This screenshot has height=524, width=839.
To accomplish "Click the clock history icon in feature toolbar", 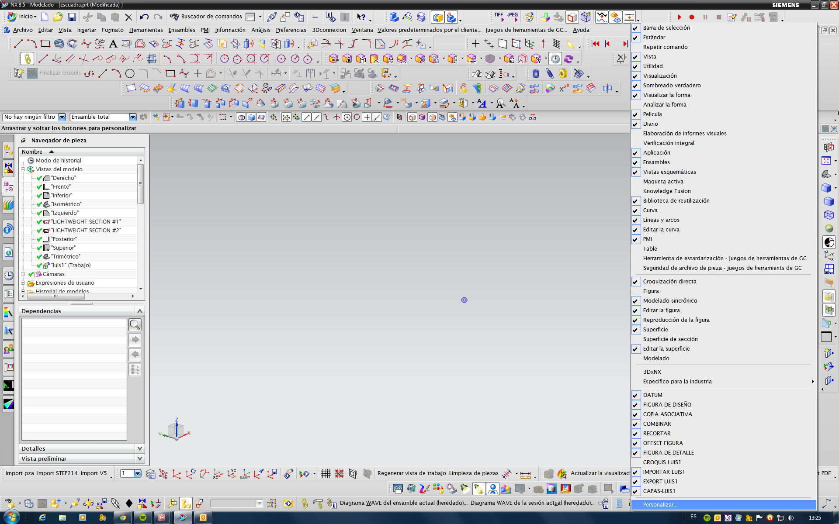I will [x=555, y=59].
